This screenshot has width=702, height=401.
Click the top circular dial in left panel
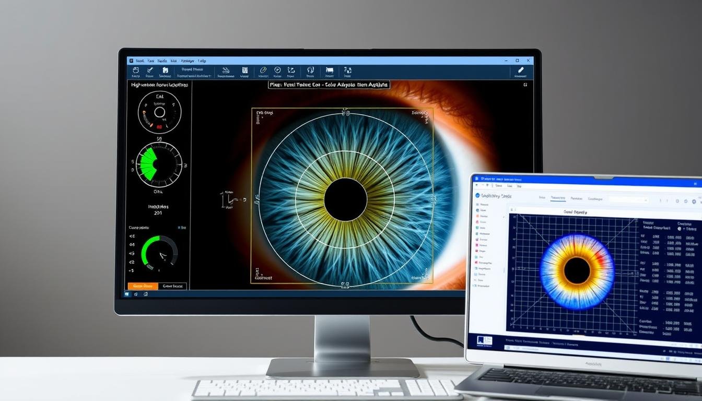159,112
